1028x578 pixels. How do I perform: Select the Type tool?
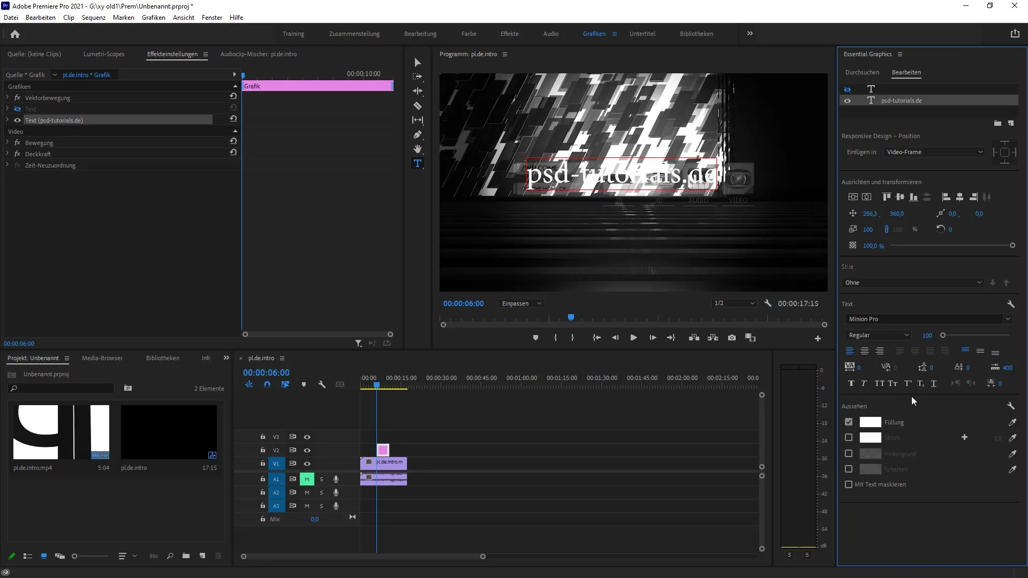(x=418, y=164)
